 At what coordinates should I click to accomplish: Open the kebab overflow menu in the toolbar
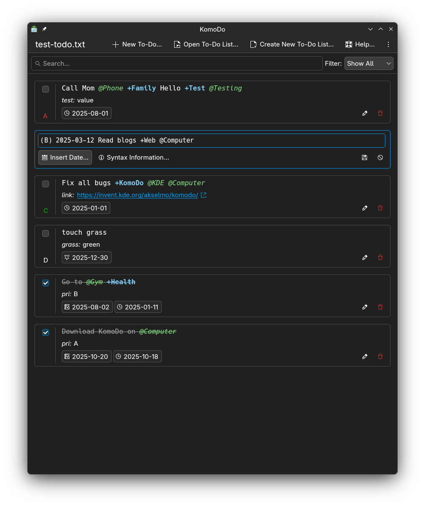[388, 44]
